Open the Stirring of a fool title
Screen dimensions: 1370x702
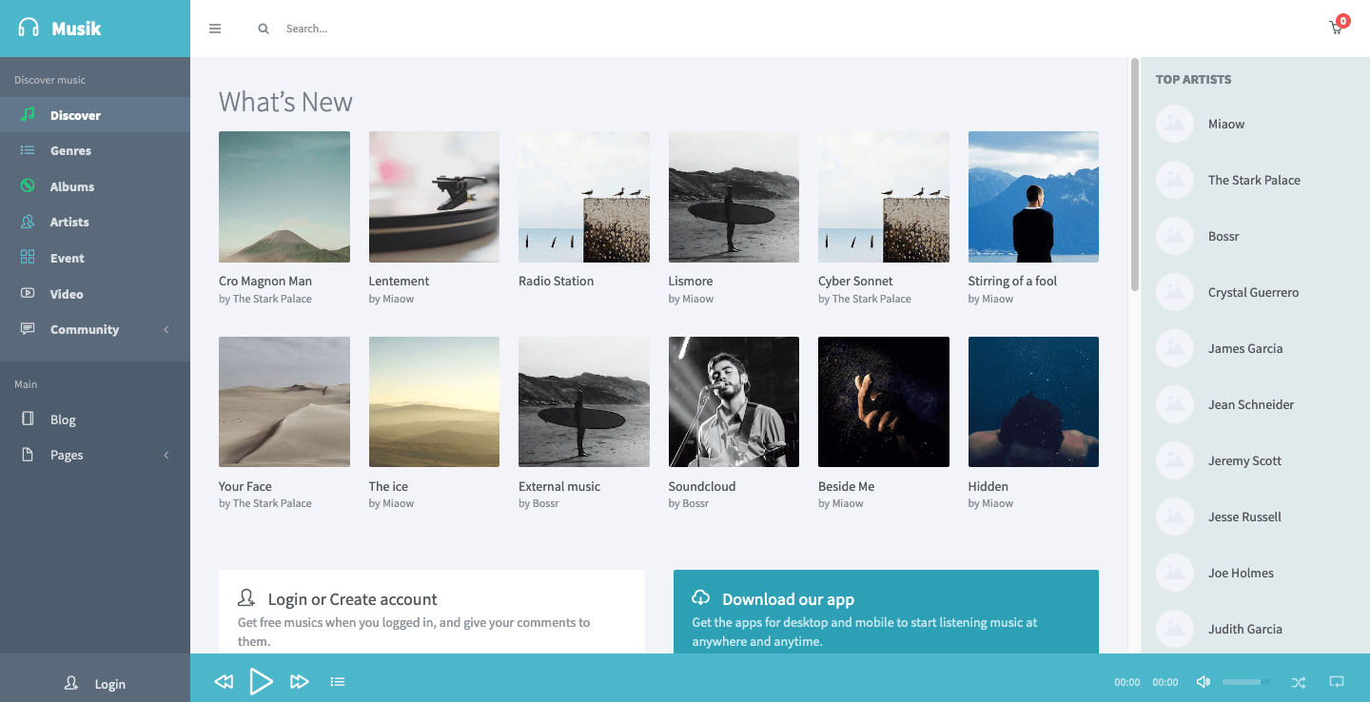pos(1012,281)
